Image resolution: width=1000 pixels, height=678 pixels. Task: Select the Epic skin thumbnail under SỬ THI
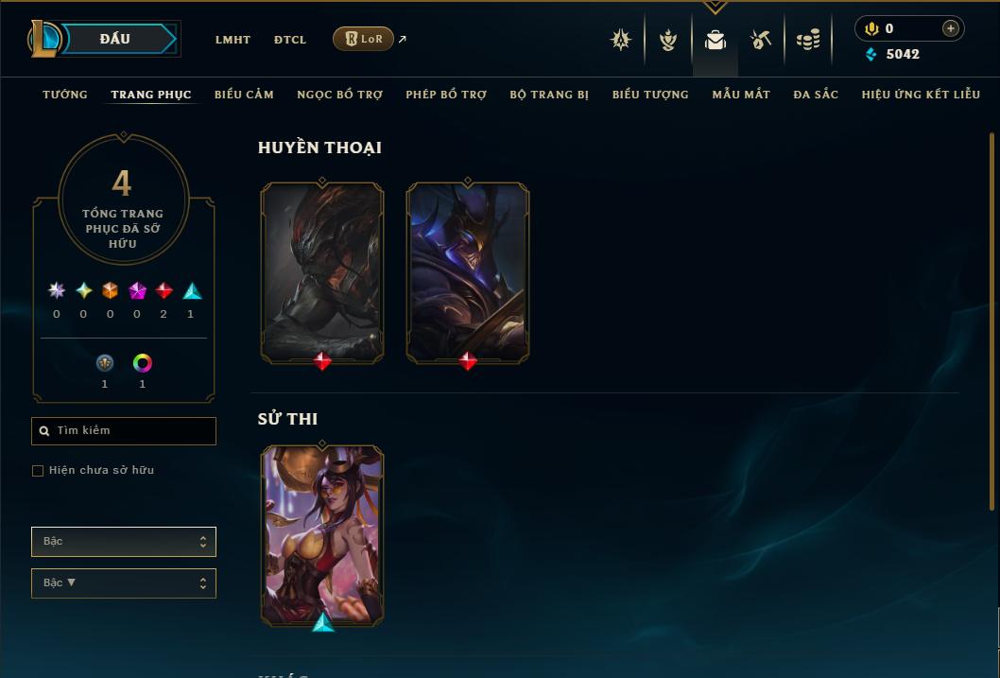tap(322, 536)
